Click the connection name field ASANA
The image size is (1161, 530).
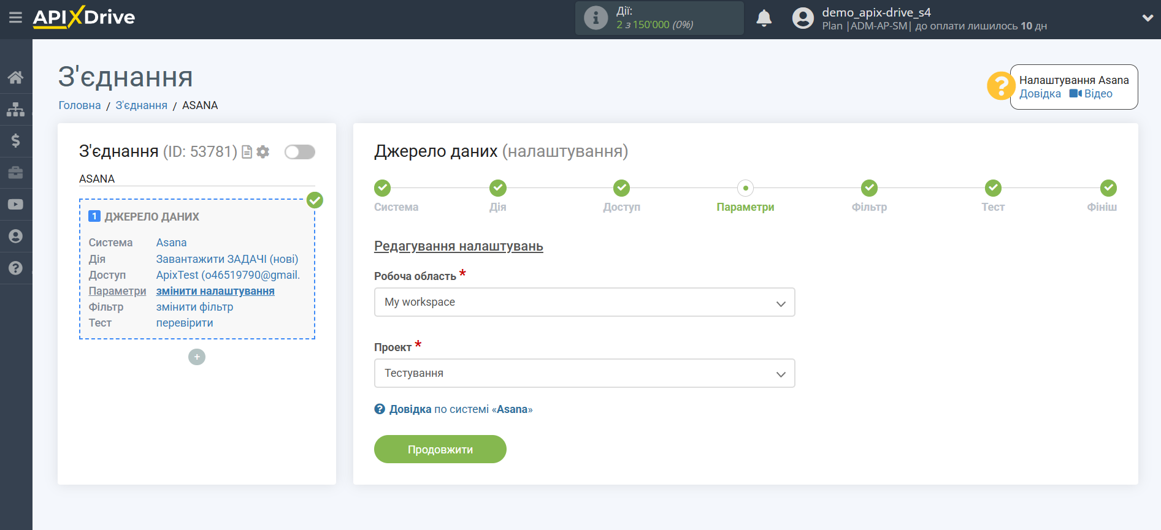tap(196, 179)
